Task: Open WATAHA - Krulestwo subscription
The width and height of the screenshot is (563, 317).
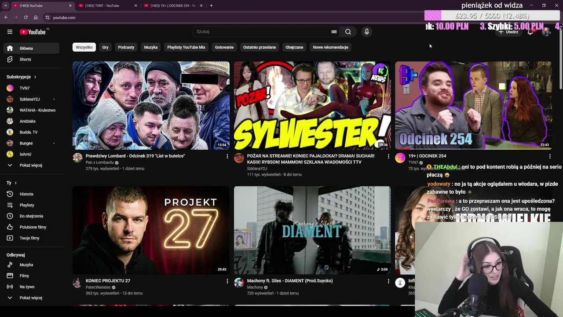Action: pos(31,110)
